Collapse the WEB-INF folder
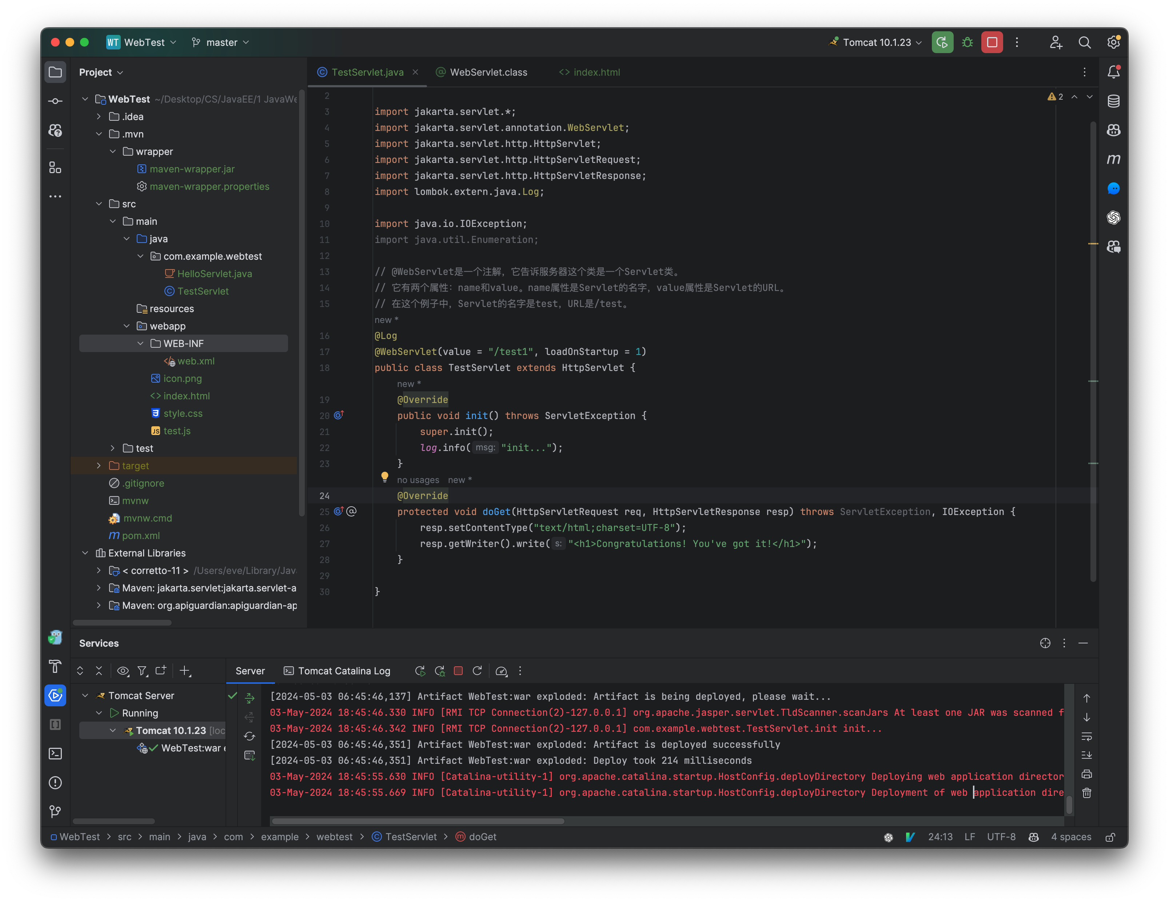The image size is (1169, 902). [x=141, y=343]
